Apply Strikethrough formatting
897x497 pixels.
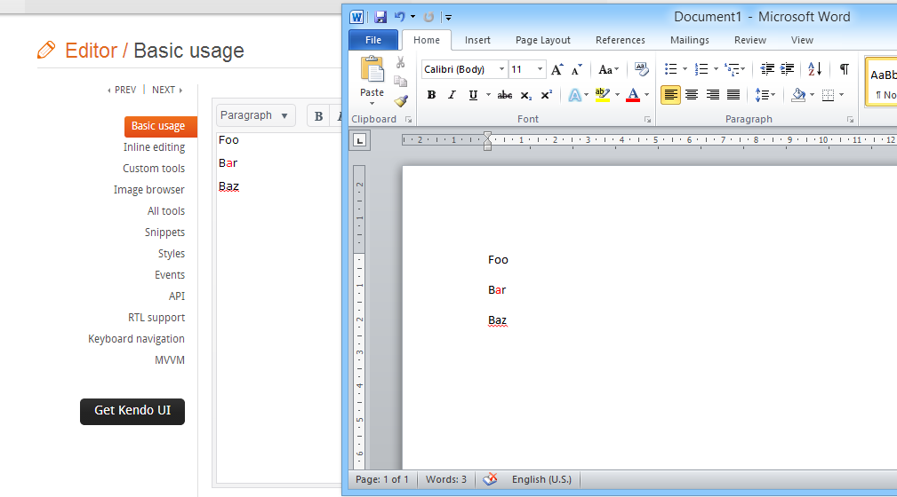[x=505, y=95]
